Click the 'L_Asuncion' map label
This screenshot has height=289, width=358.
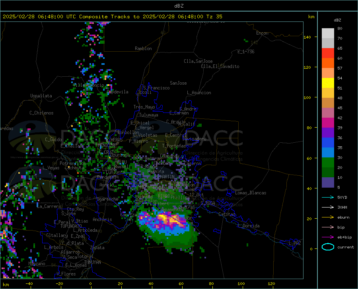199,93
